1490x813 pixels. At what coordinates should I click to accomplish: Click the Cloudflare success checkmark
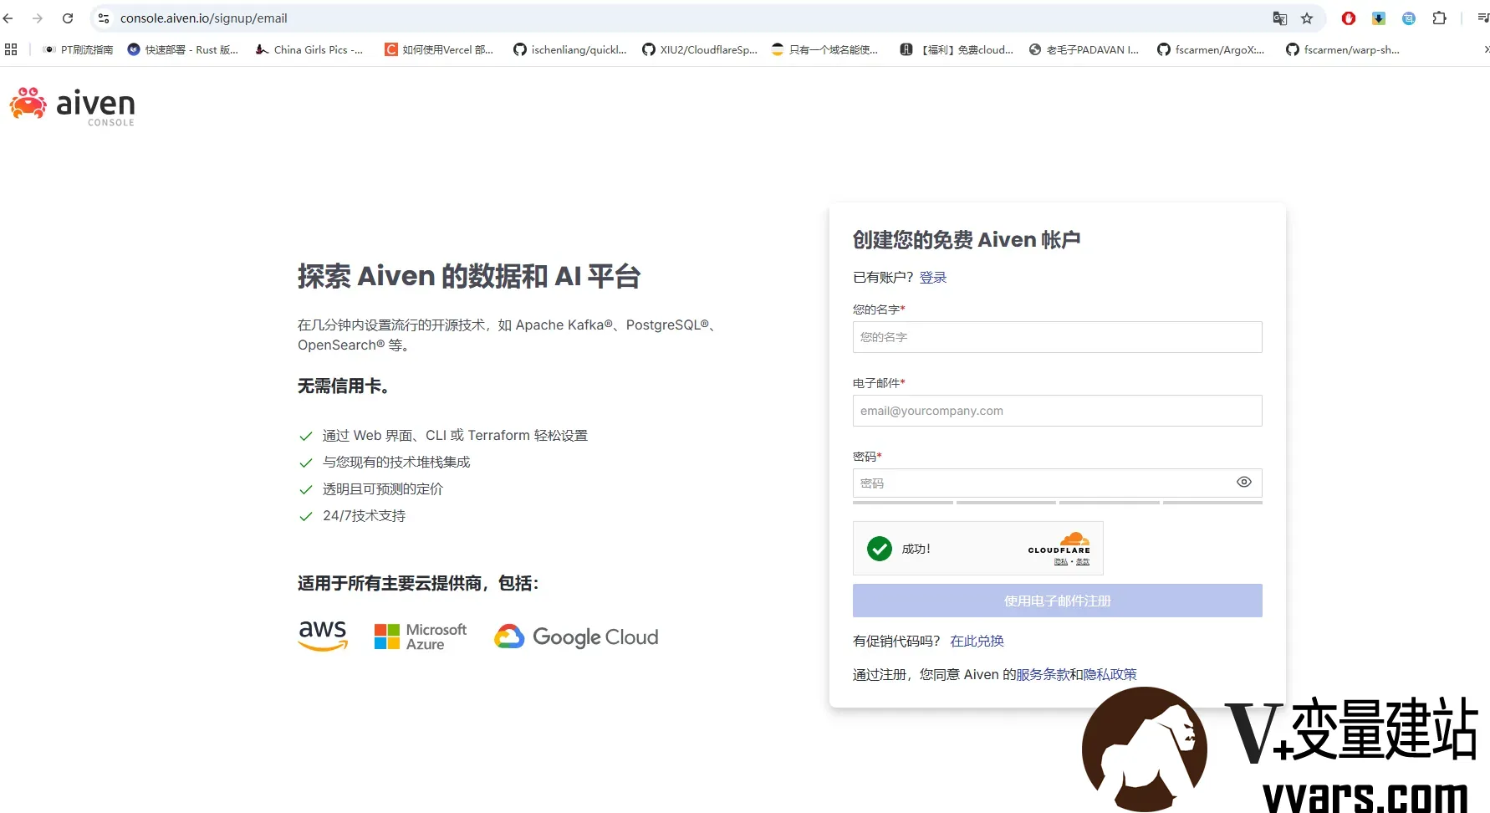click(880, 549)
